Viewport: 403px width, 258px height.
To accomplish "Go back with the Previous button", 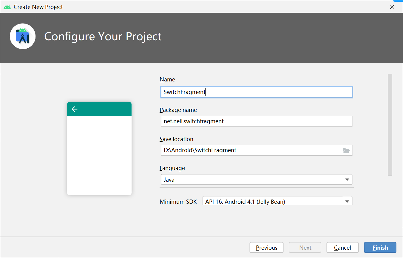I will 266,248.
